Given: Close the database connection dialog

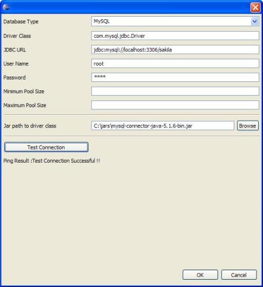Looking at the screenshot, I should [x=255, y=8].
